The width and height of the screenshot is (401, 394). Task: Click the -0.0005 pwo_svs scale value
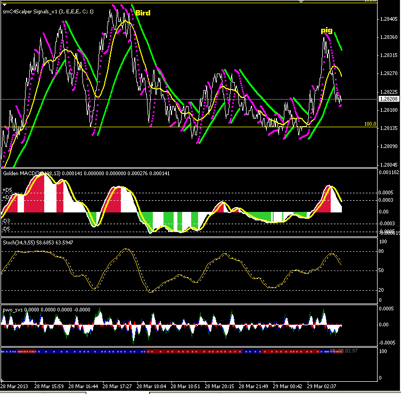click(387, 343)
